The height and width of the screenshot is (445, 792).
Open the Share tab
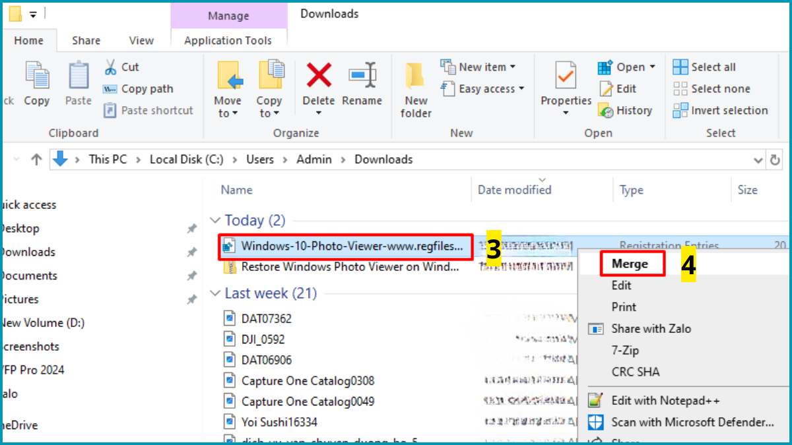(x=85, y=40)
